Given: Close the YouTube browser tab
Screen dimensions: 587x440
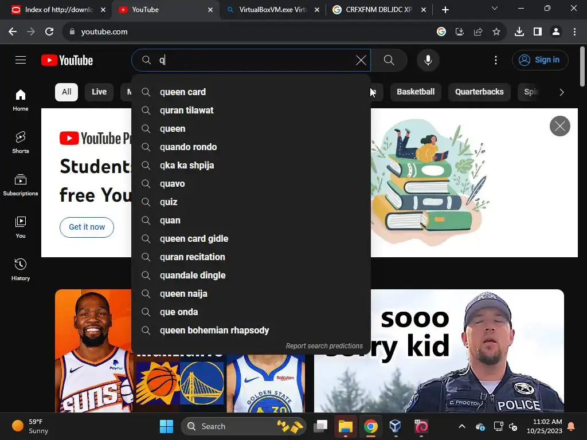Looking at the screenshot, I should [x=210, y=10].
